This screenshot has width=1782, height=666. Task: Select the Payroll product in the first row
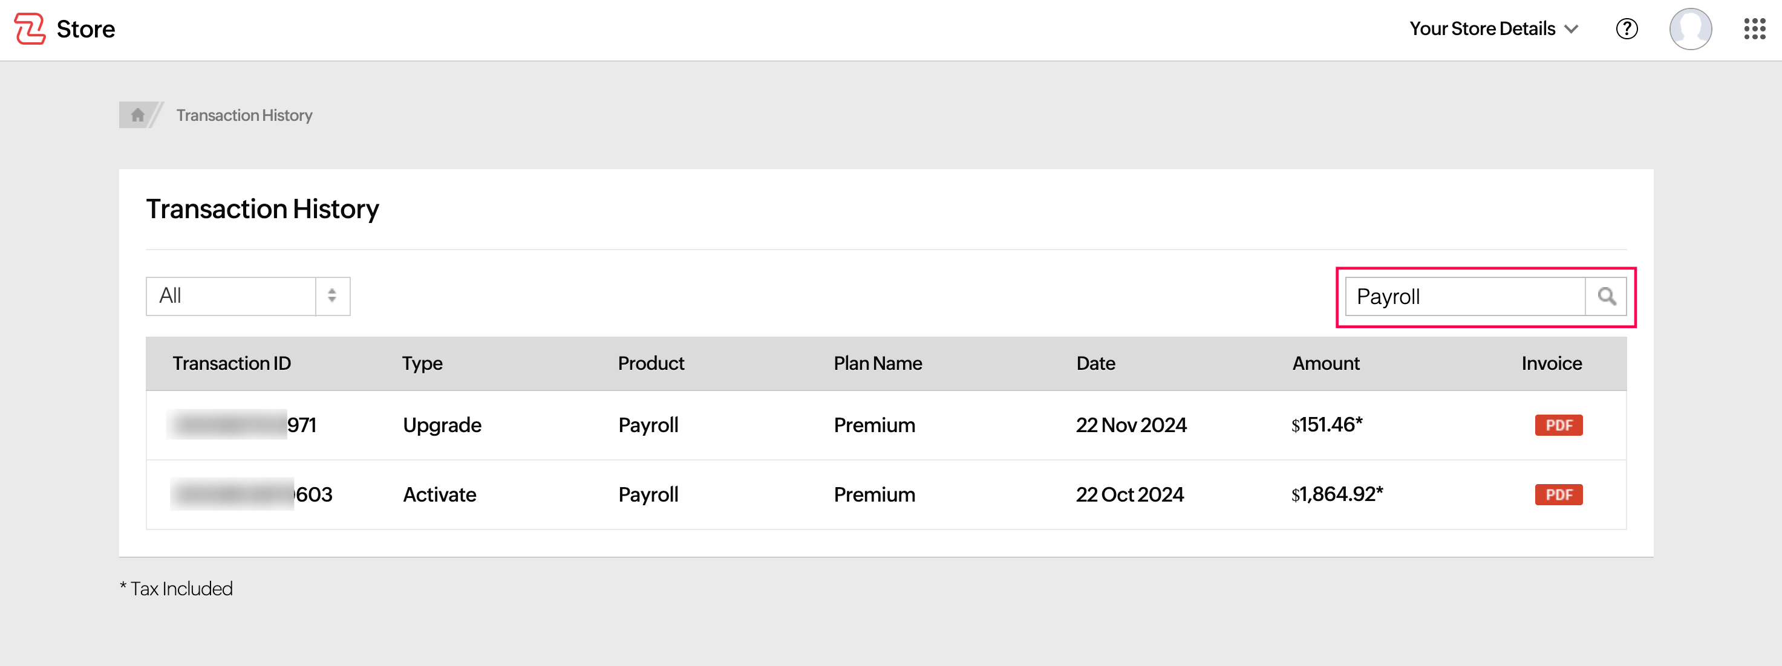pos(648,425)
